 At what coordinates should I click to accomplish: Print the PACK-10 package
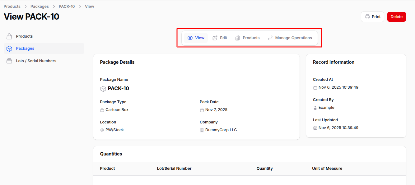372,17
